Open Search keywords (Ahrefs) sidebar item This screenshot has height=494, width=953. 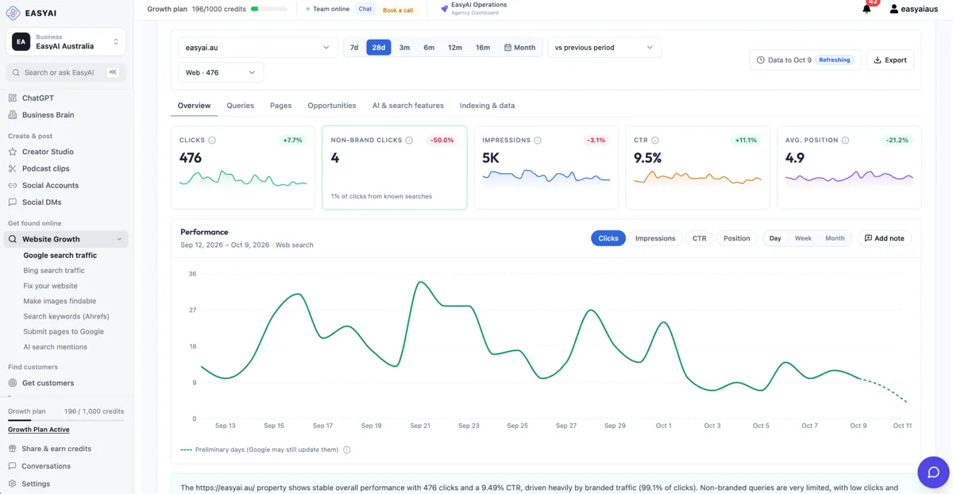[x=66, y=316]
